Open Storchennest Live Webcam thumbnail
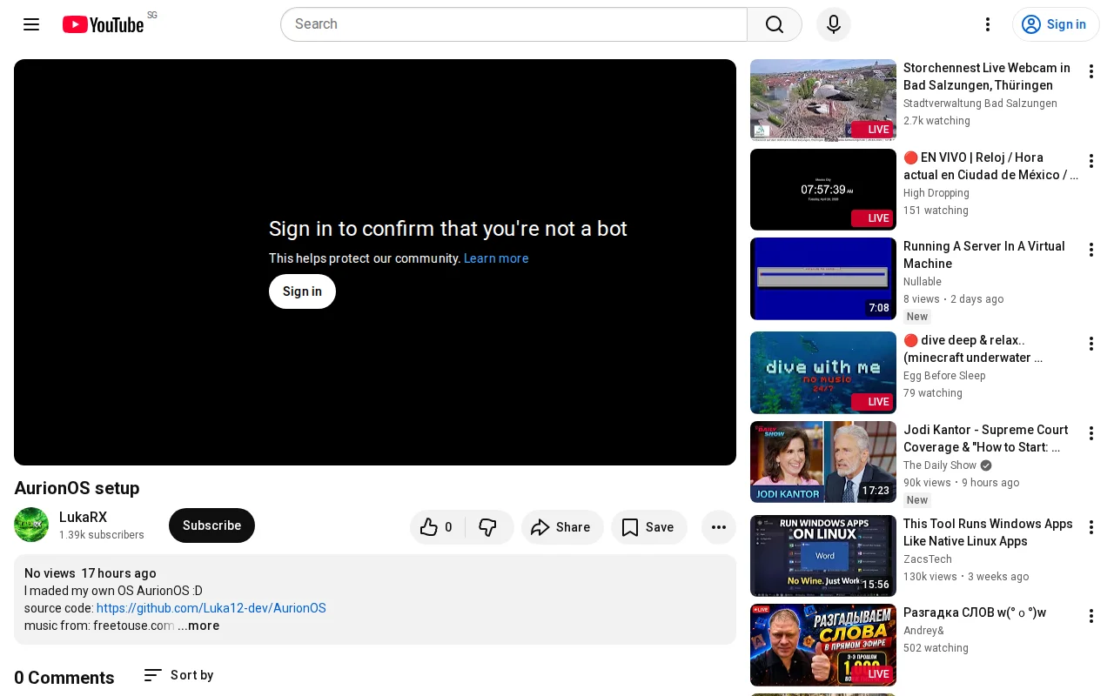This screenshot has width=1114, height=696. click(x=823, y=100)
